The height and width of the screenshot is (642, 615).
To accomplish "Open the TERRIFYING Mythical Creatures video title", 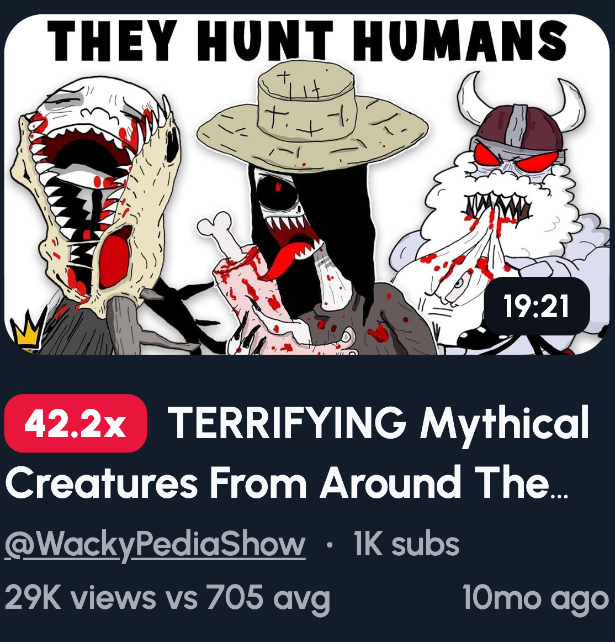I will click(x=296, y=453).
